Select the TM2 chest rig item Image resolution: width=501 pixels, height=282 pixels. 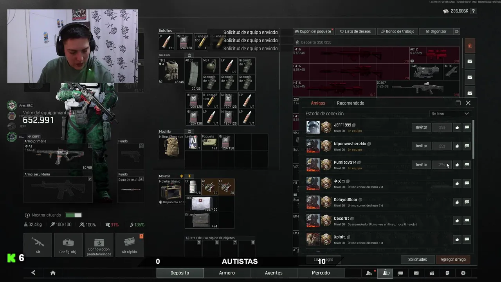[171, 71]
